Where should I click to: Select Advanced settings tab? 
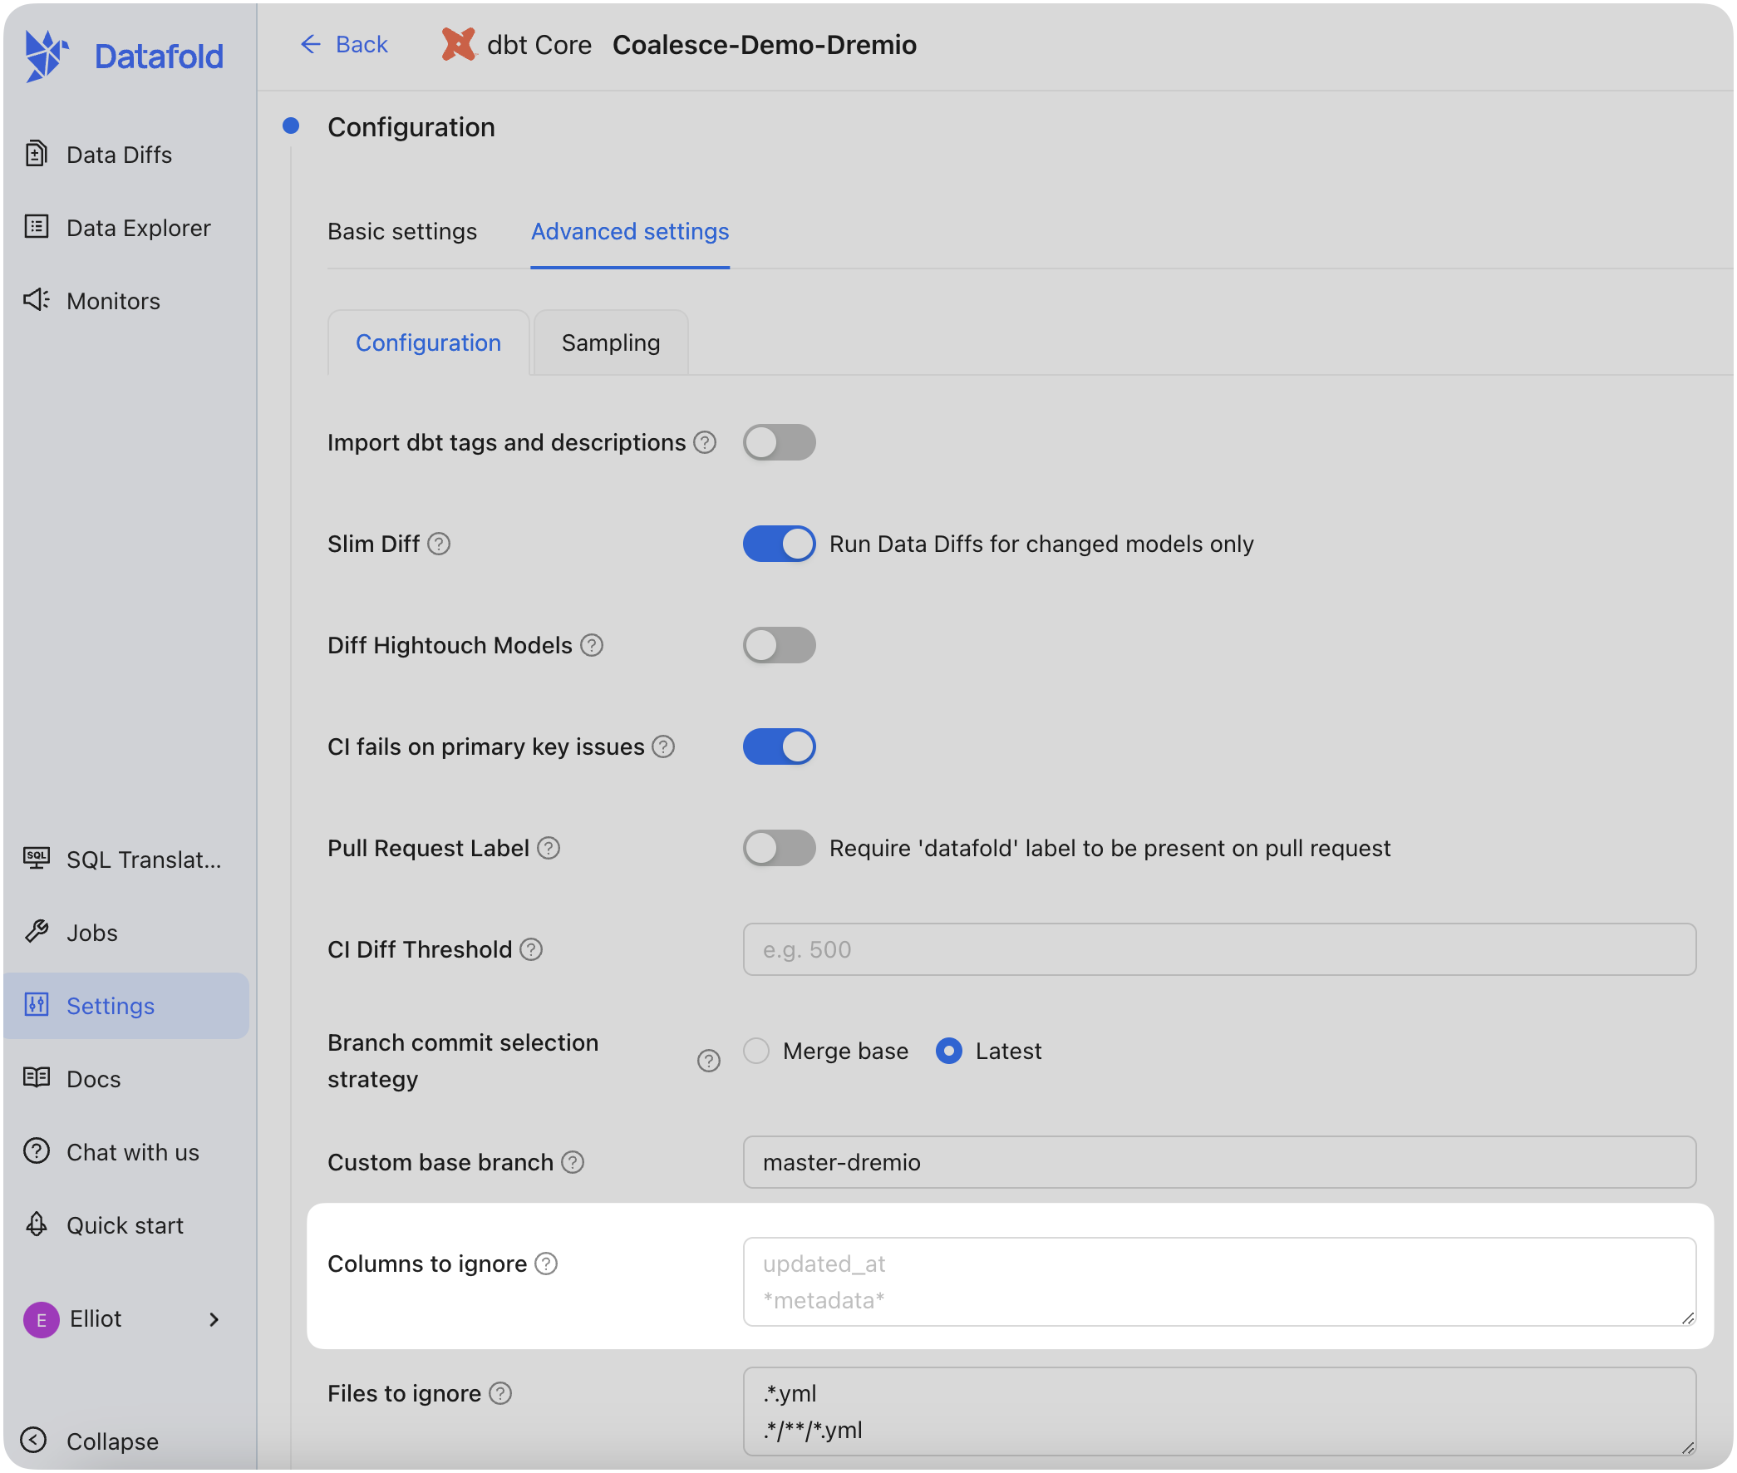coord(630,231)
